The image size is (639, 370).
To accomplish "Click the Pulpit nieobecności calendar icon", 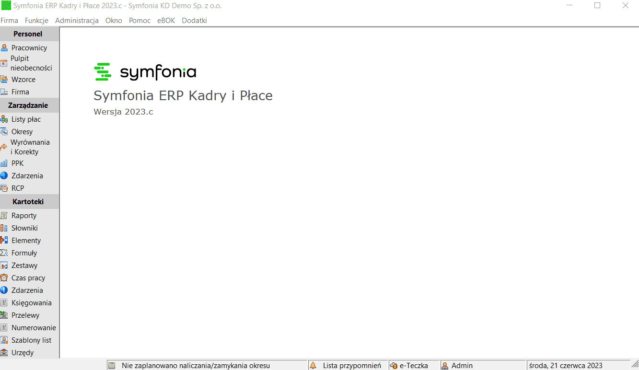I will click(x=4, y=63).
